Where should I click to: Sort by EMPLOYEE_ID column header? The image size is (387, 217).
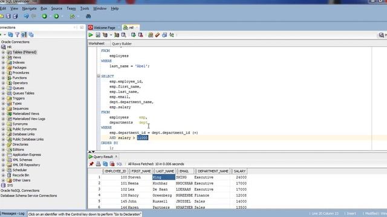click(114, 171)
